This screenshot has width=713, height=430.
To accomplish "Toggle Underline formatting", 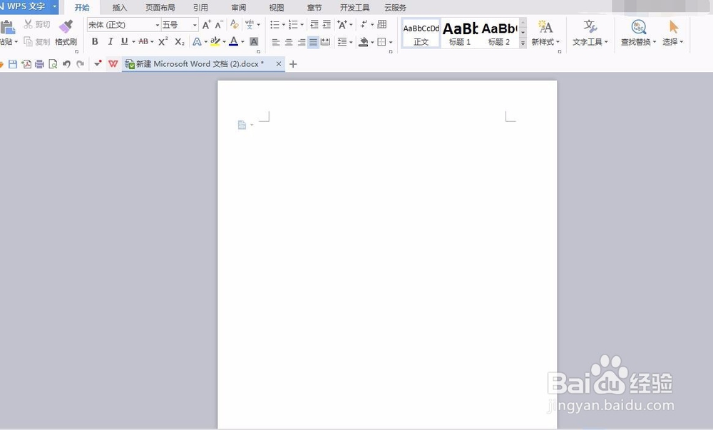I will [x=124, y=42].
